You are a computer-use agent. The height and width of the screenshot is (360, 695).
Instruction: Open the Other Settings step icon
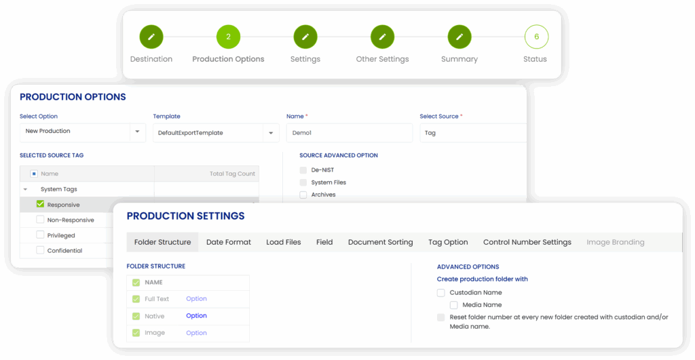point(383,37)
